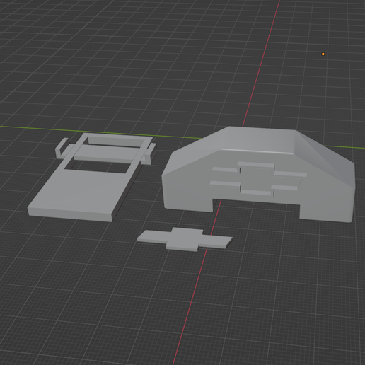Select the cross-shaped flat piece on the floor
365x365 pixels.
pyautogui.click(x=185, y=239)
